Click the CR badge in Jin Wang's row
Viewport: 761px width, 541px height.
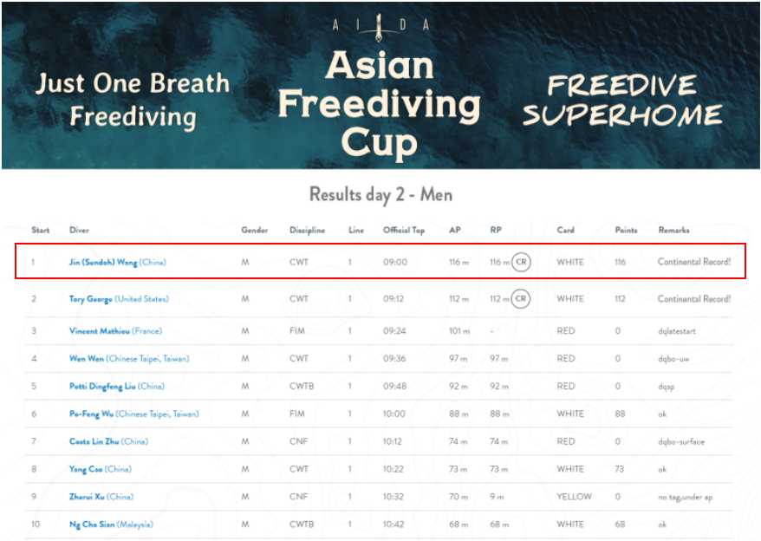pos(520,262)
